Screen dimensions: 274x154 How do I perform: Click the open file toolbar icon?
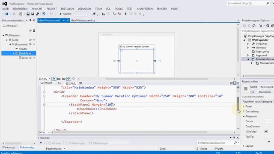[28, 14]
